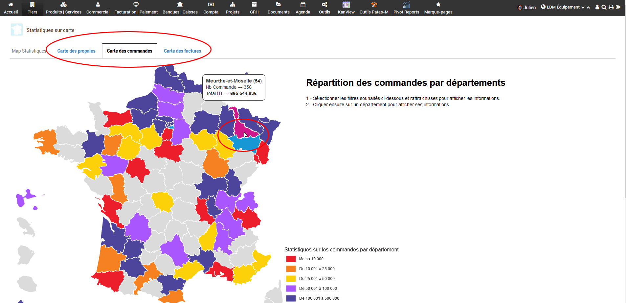Click the up chevron beside LDM Équipement
The height and width of the screenshot is (303, 626).
click(588, 8)
